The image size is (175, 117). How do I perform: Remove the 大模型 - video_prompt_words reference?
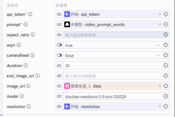[x=160, y=24]
